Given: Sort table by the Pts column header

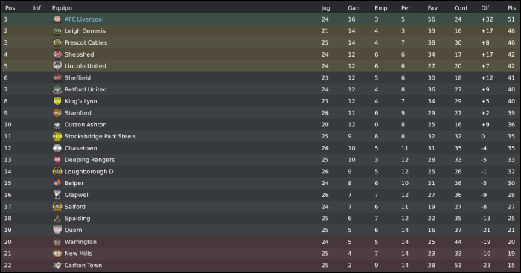Looking at the screenshot, I should 511,8.
